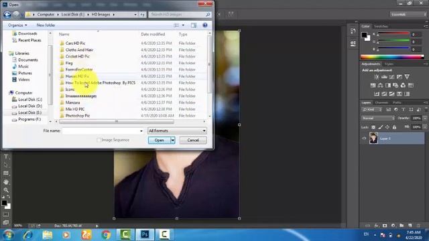429x241 pixels.
Task: Select the Layers tab
Action: [x=366, y=102]
